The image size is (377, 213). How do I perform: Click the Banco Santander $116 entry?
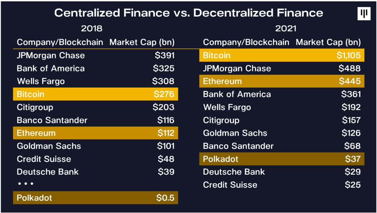[95, 120]
